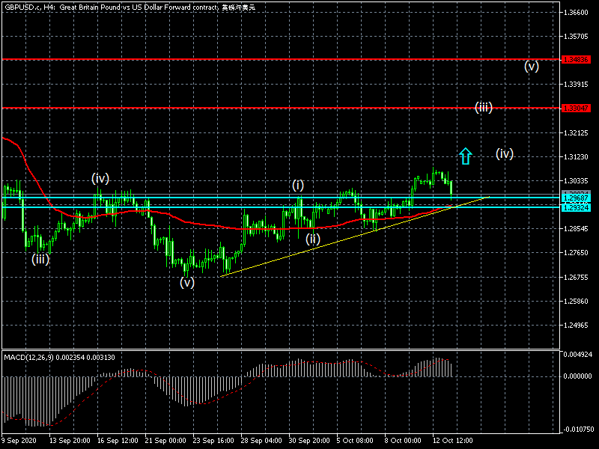The width and height of the screenshot is (599, 449).
Task: Click the 5 Oct 08:00 time label
Action: pos(355,441)
